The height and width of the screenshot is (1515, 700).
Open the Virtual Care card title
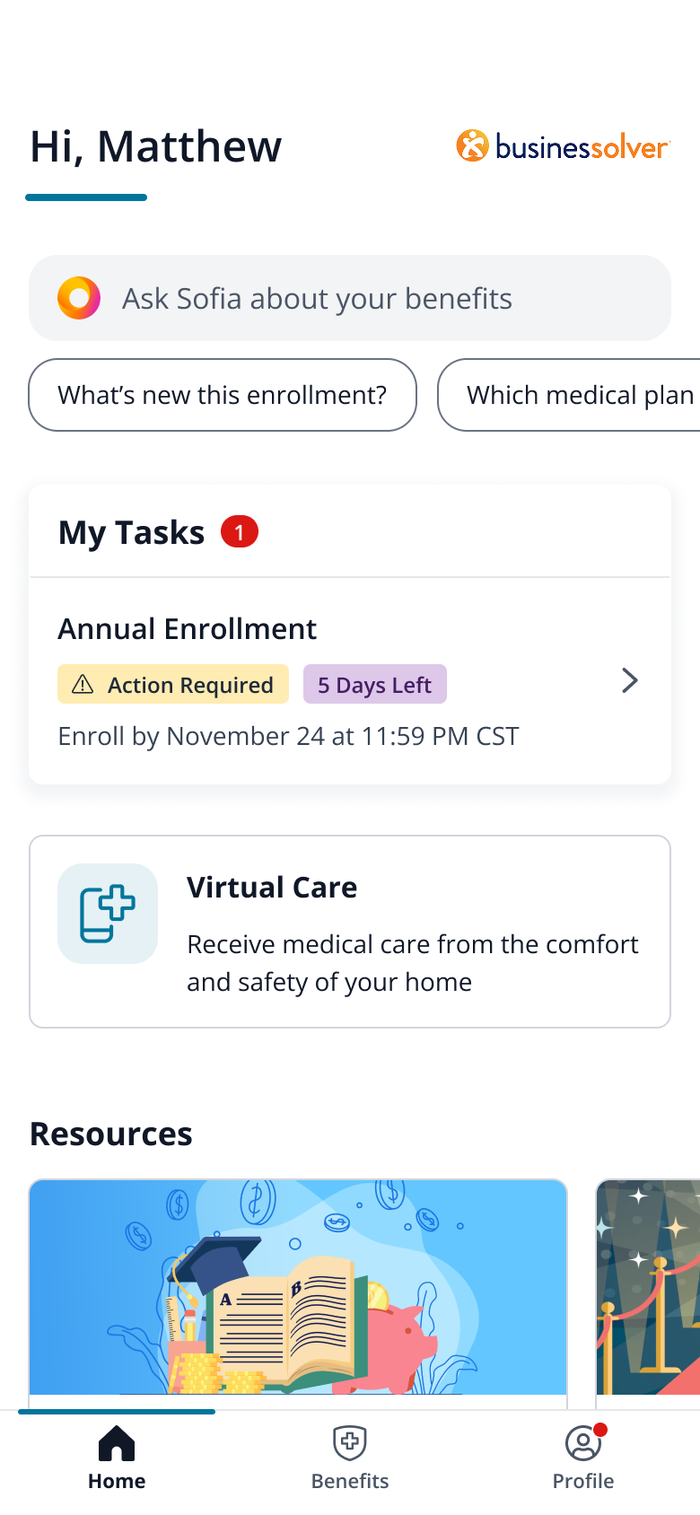pyautogui.click(x=272, y=888)
